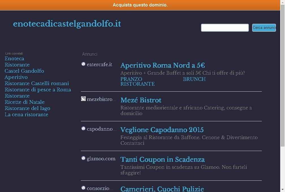Open Ristorante Castelli romani link
Image resolution: width=285 pixels, height=192 pixels.
click(37, 83)
